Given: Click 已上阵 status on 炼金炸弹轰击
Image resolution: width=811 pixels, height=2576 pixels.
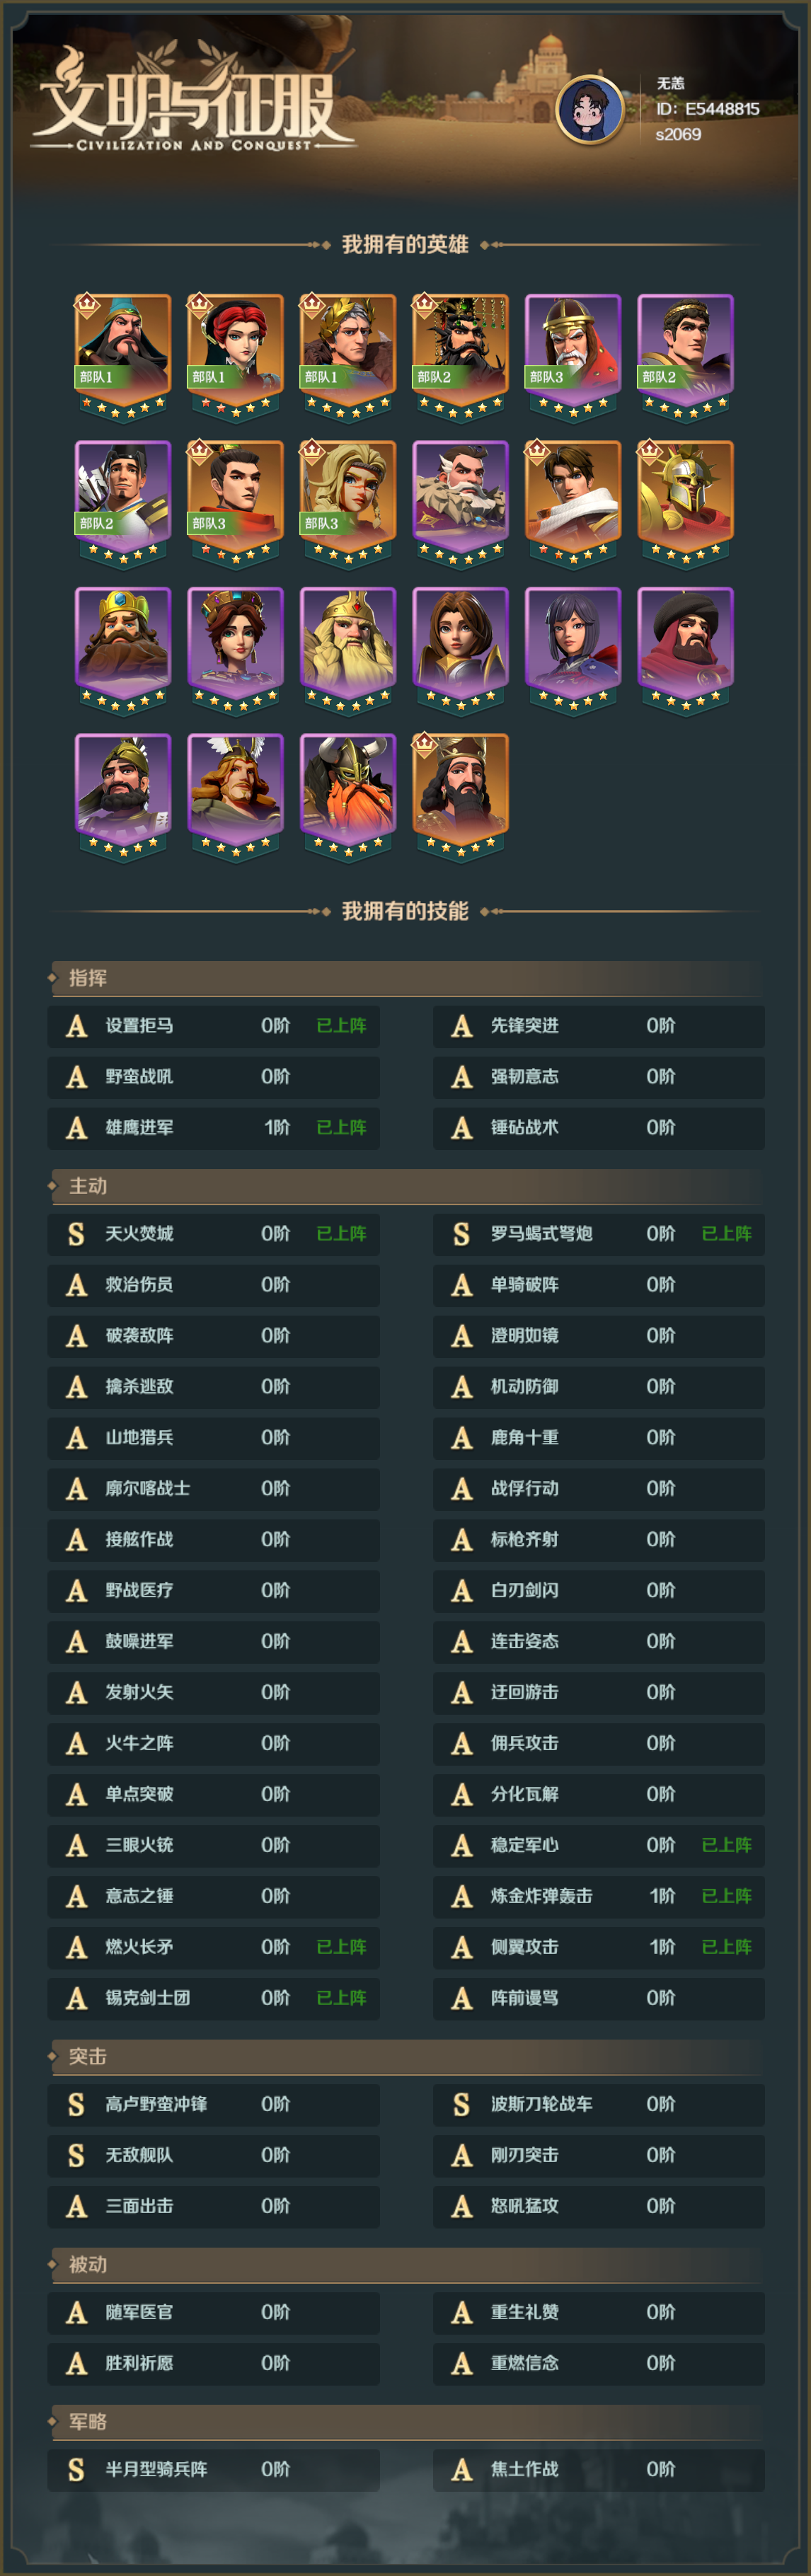Looking at the screenshot, I should click(x=726, y=1896).
